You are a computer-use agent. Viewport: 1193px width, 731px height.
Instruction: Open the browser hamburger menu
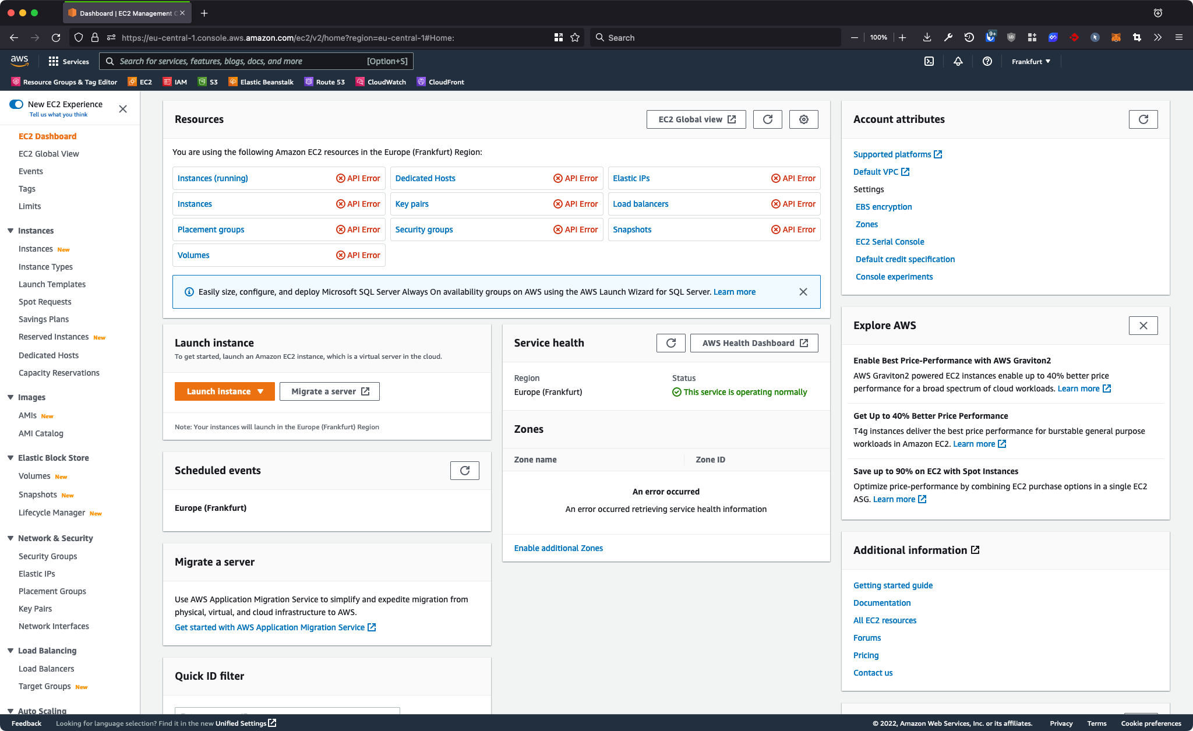(x=1178, y=38)
